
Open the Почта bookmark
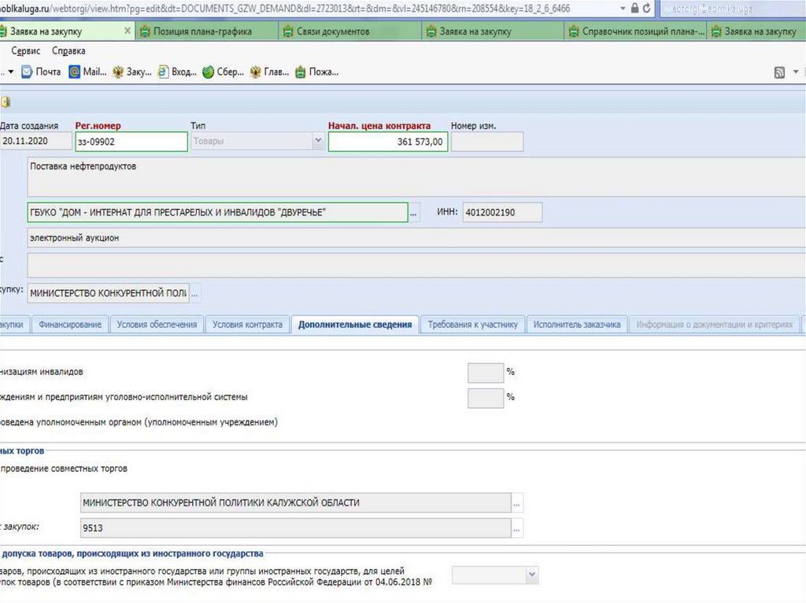tap(41, 72)
